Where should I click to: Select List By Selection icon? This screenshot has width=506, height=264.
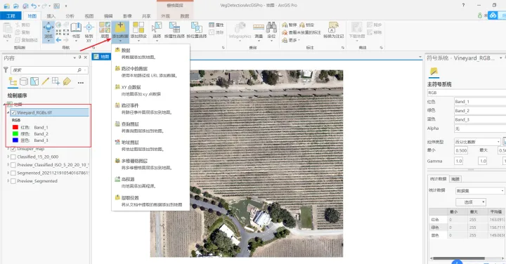click(34, 81)
